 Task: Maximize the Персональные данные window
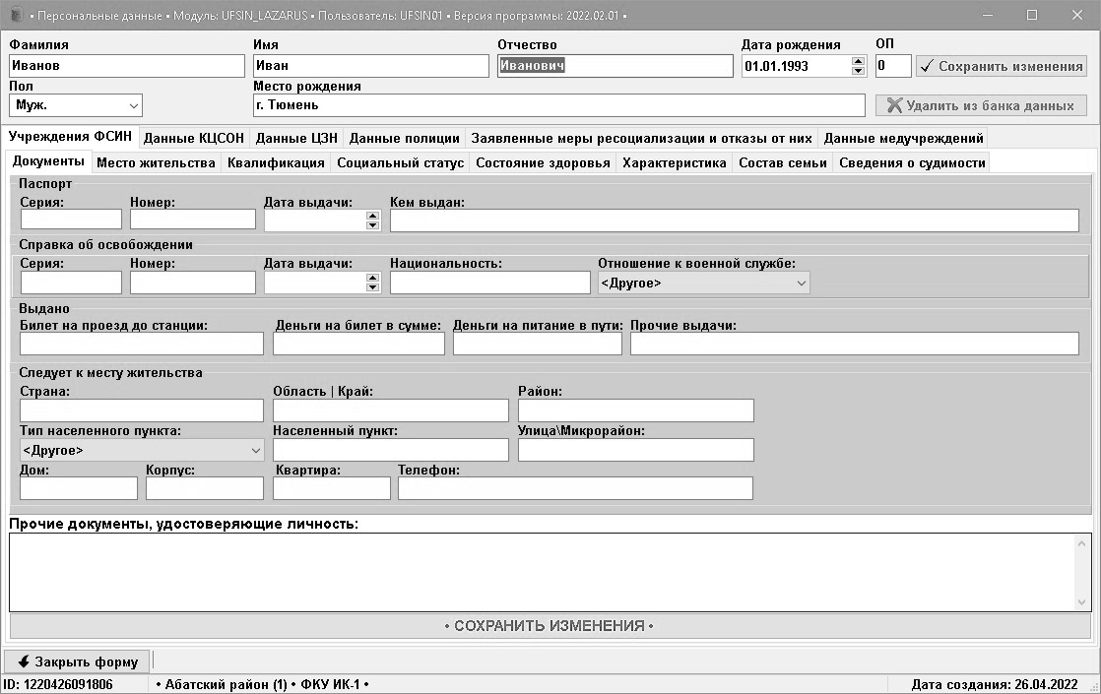tap(1031, 15)
